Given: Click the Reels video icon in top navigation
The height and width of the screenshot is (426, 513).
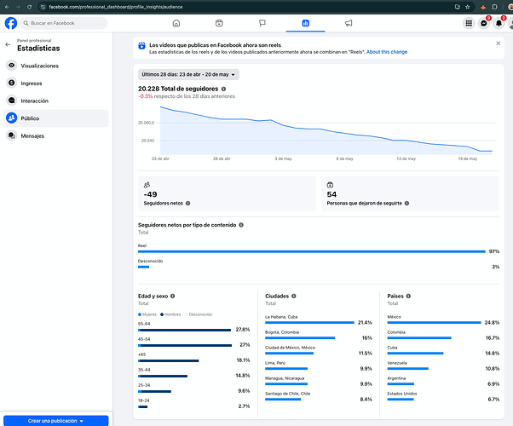Looking at the screenshot, I should click(219, 23).
